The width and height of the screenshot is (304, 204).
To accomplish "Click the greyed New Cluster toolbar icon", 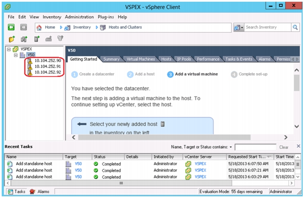I will (48, 39).
